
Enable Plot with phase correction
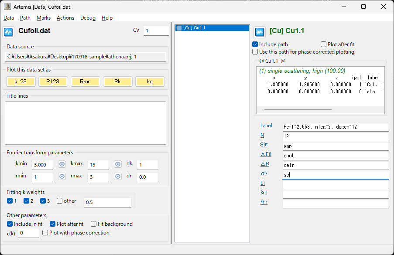[x=45, y=233]
